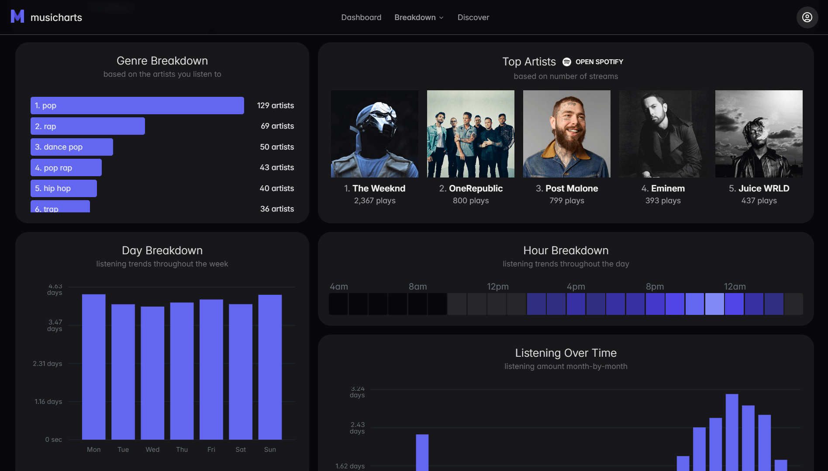Click the OPEN SPOTIFY link
The width and height of the screenshot is (828, 471).
pos(599,62)
